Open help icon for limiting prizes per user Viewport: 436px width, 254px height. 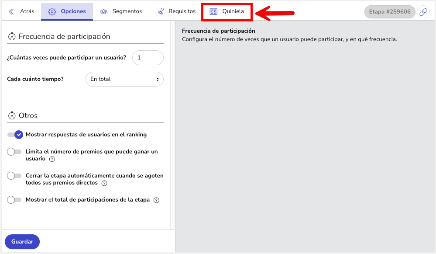tap(52, 159)
